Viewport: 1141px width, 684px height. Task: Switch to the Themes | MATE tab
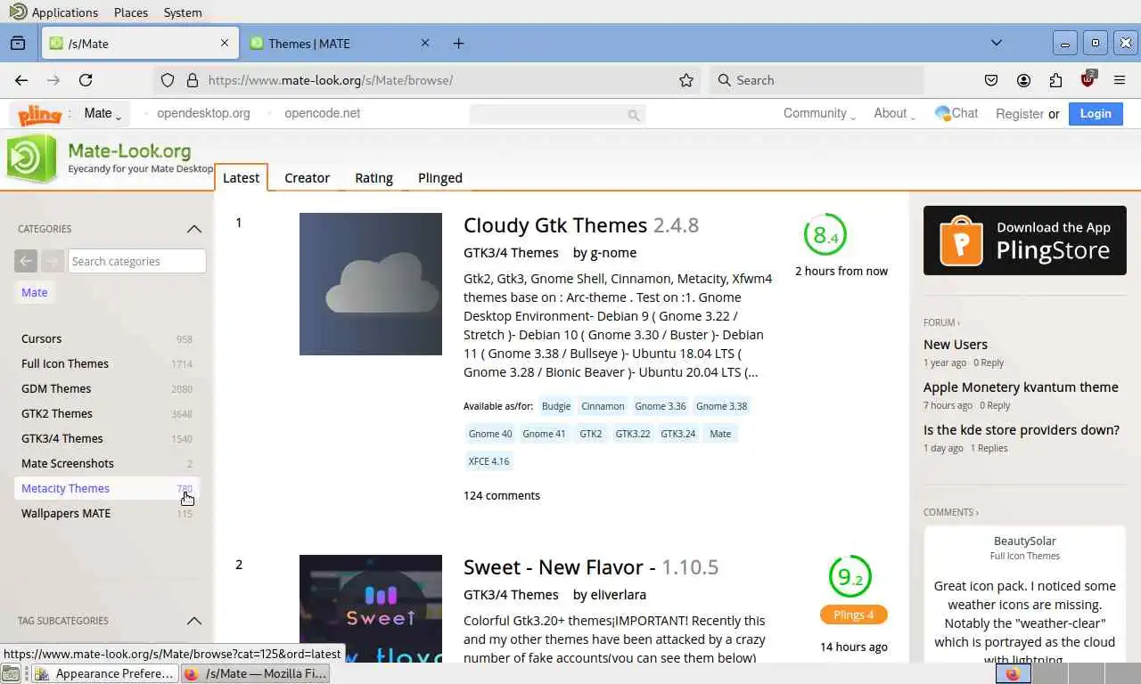coord(340,43)
